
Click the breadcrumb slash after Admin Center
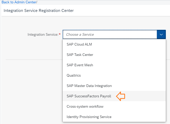(x=37, y=2)
